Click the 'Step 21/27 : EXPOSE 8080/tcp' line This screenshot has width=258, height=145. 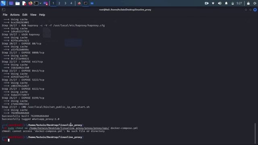click(x=23, y=53)
